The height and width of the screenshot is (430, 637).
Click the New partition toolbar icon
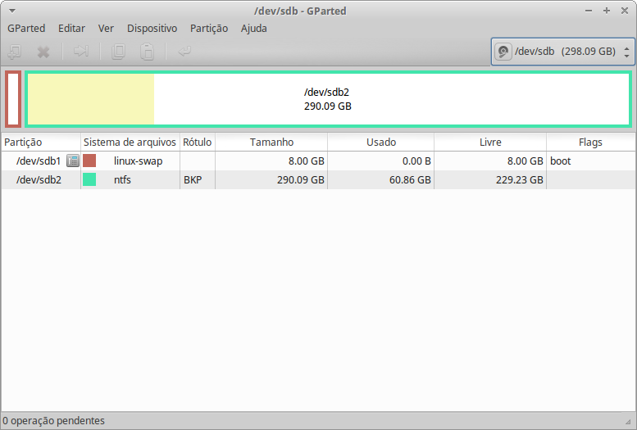[15, 52]
